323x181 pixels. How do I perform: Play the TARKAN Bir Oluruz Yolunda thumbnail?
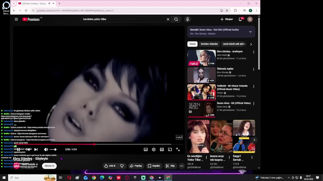[x=202, y=92]
